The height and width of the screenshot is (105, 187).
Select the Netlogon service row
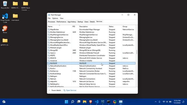pyautogui.click(x=91, y=76)
